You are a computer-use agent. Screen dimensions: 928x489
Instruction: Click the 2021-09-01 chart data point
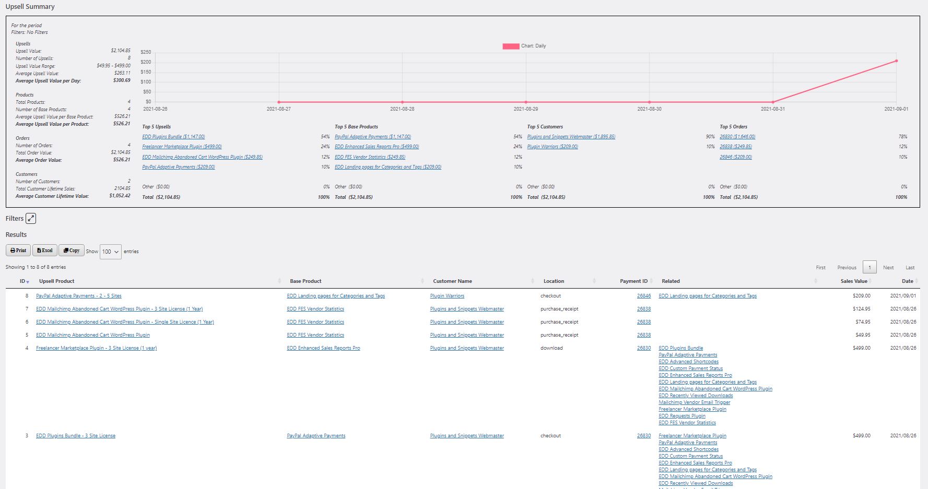coord(896,61)
